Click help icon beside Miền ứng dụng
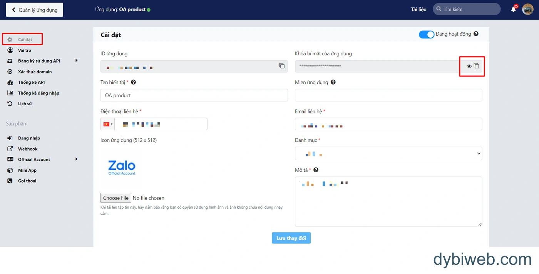The height and width of the screenshot is (274, 539). [x=333, y=82]
